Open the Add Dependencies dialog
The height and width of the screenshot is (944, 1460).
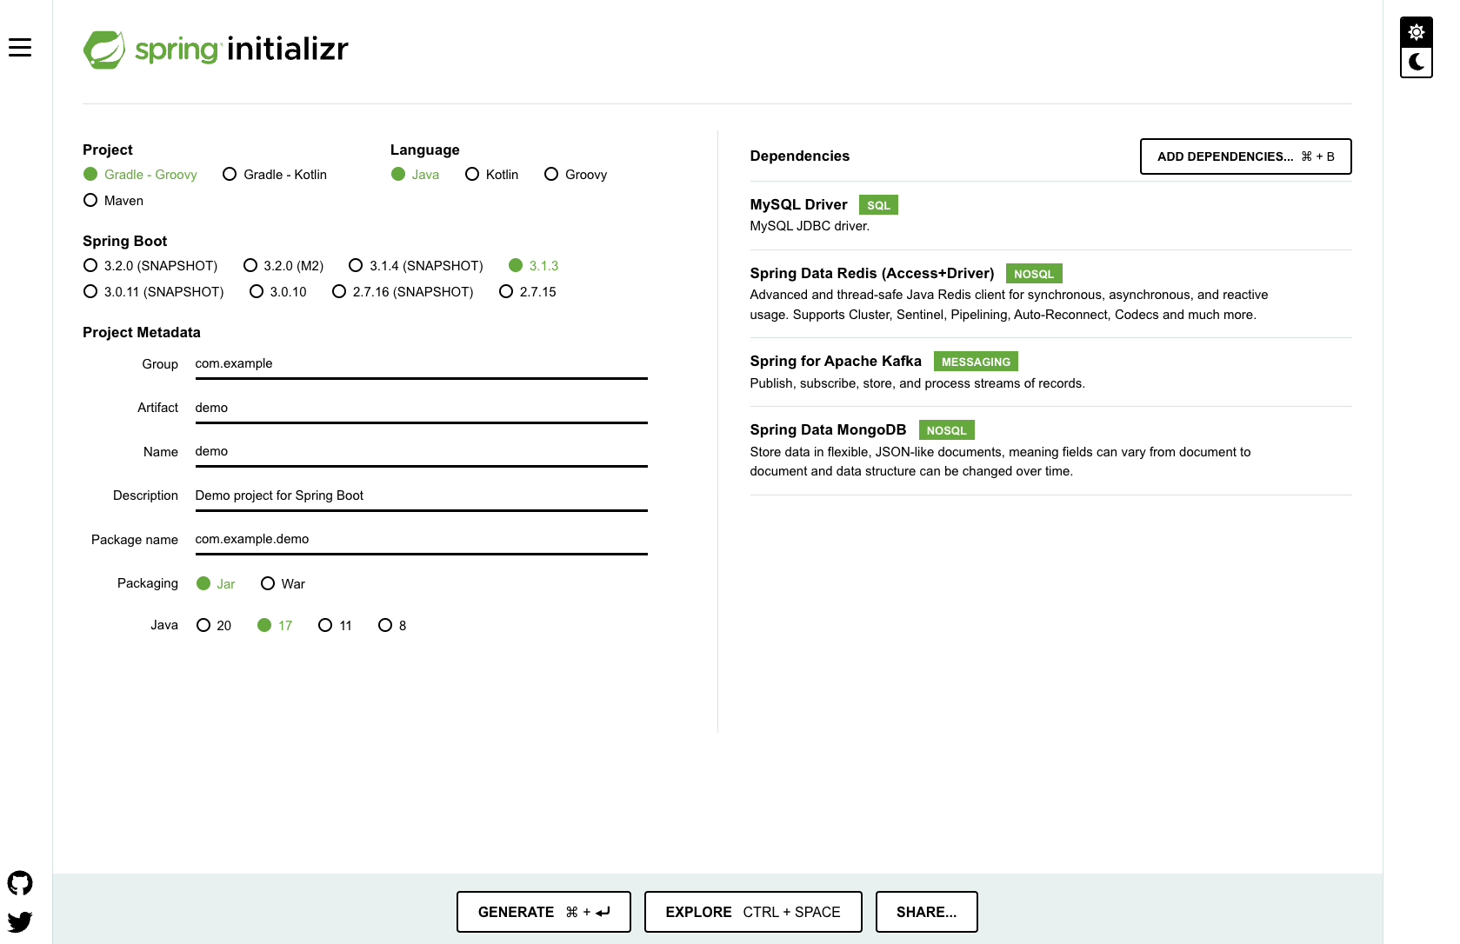coord(1245,156)
